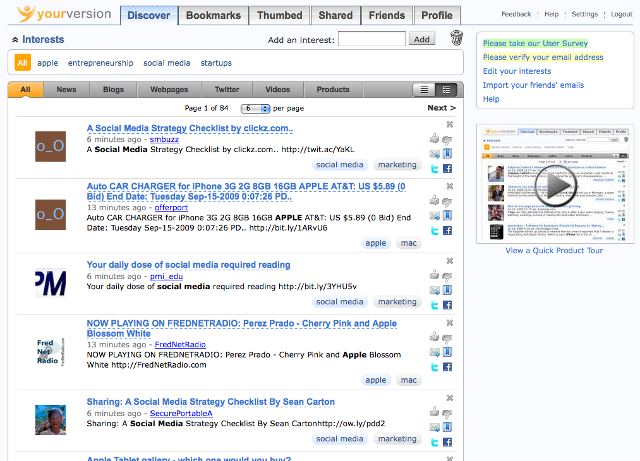Viewport: 640px width, 461px height.
Task: Open the Thumbed tab
Action: [x=280, y=16]
